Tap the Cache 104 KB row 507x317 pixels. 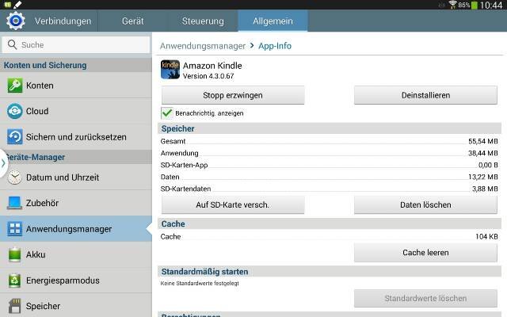(330, 236)
